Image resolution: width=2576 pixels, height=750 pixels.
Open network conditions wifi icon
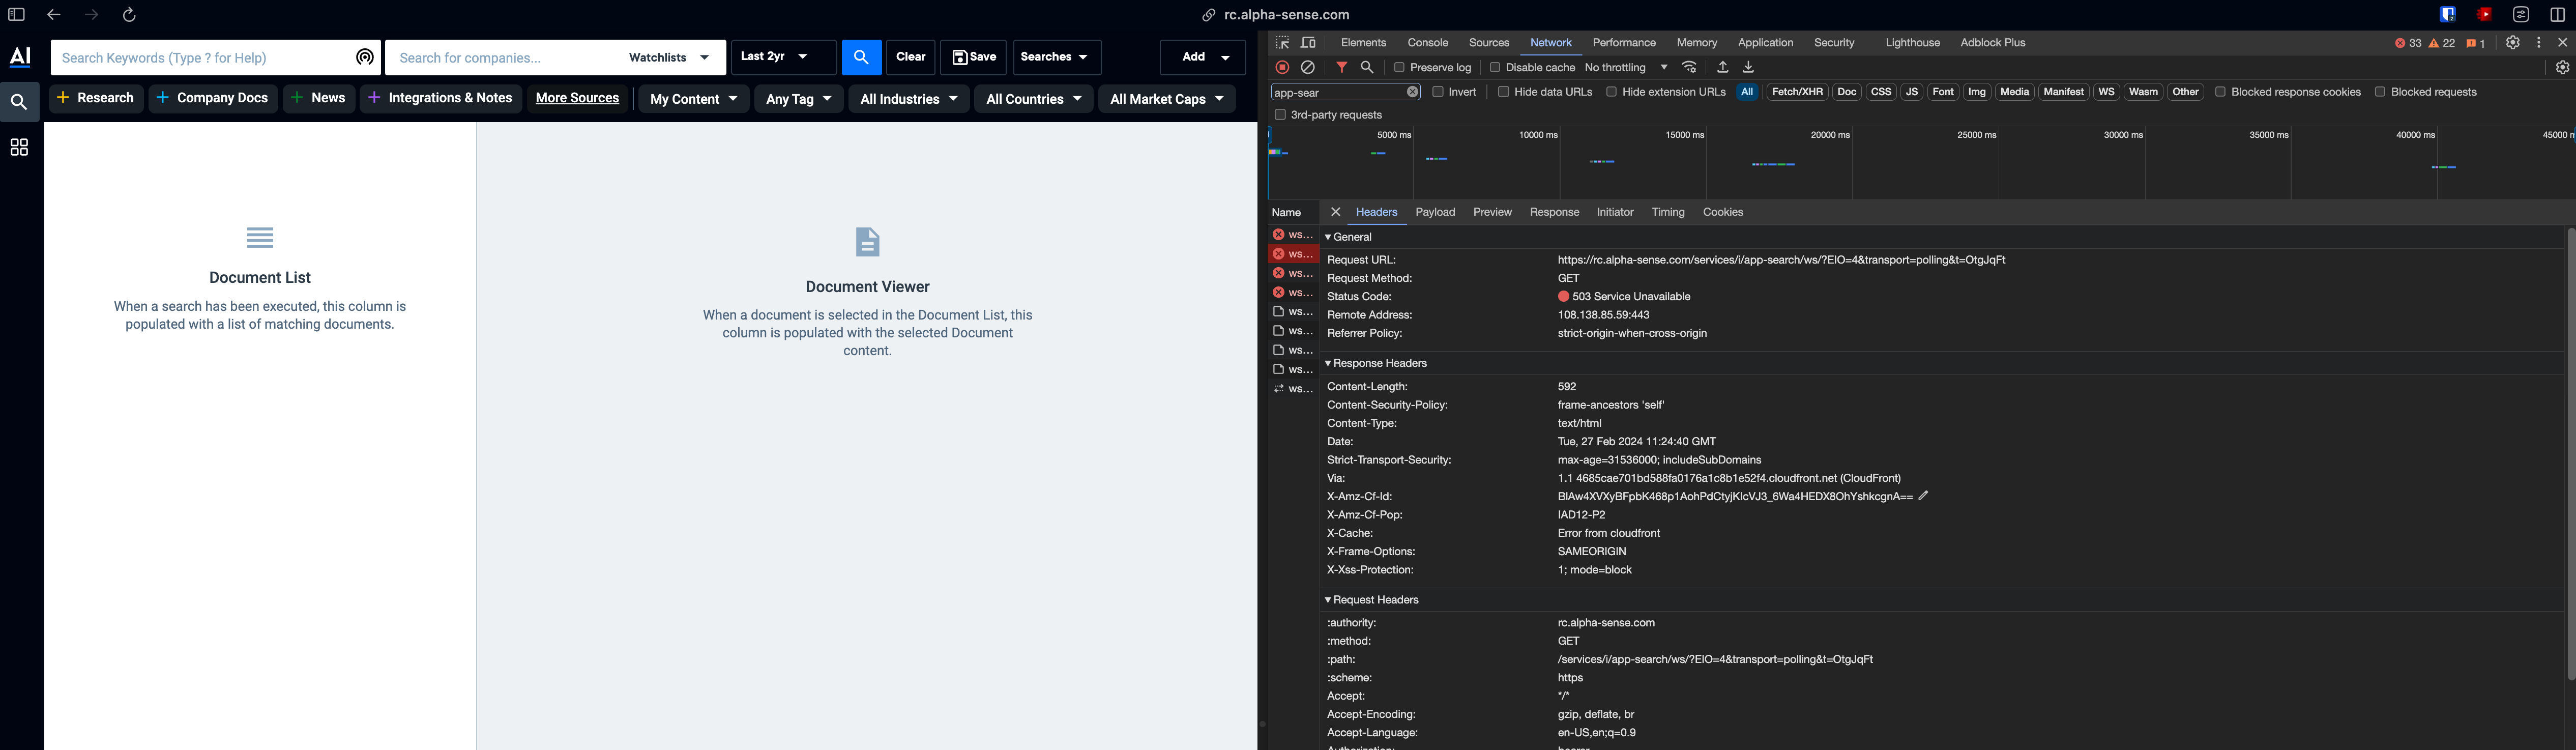[1689, 67]
